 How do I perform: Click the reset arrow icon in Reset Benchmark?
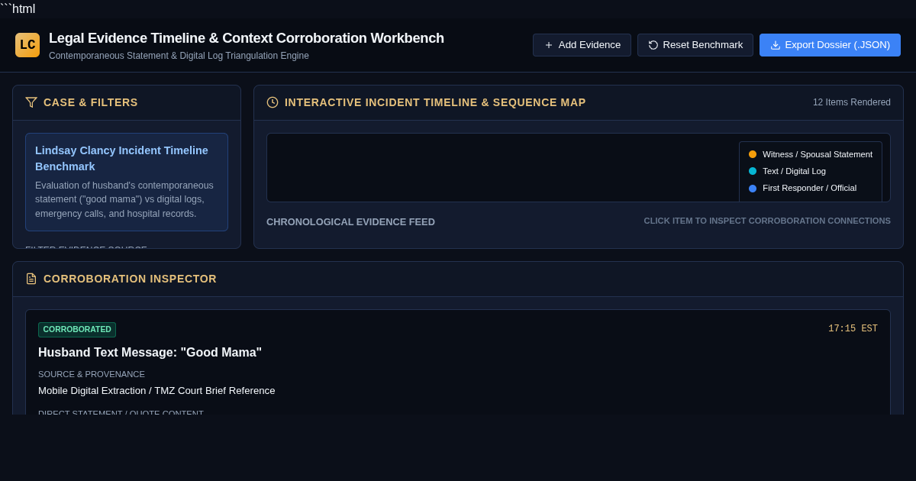point(653,45)
